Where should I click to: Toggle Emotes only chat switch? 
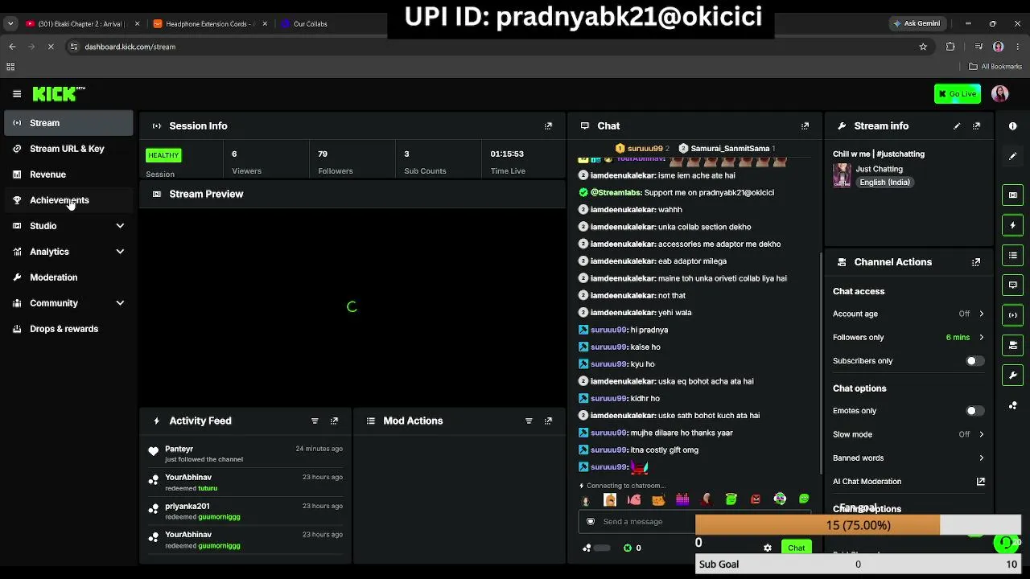click(974, 411)
